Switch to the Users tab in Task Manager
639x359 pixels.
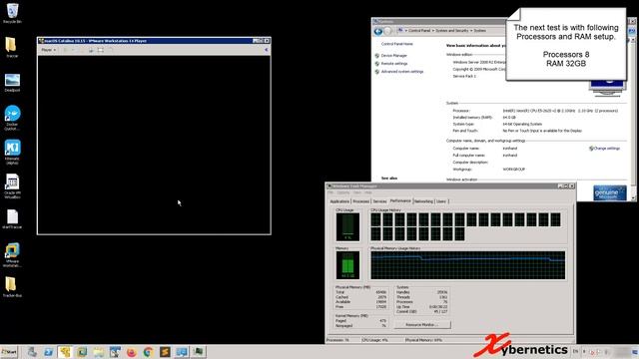click(441, 201)
